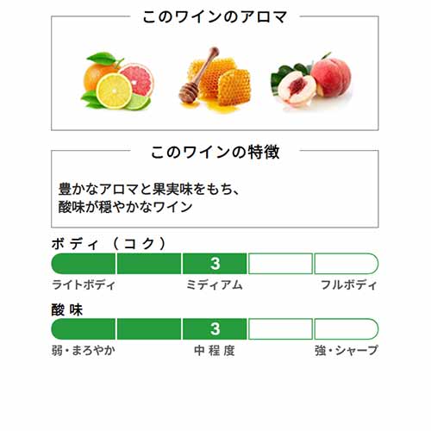Select second segment of ボディ scale
Screen dimensions: 431x431
click(149, 264)
